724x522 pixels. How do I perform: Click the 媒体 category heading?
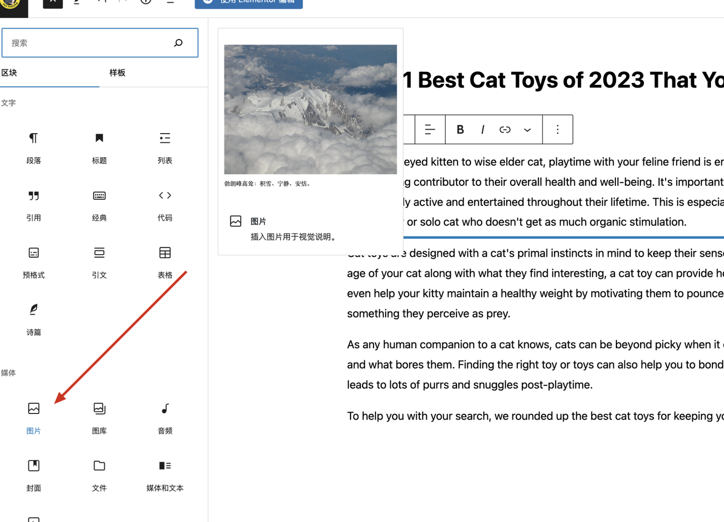[x=8, y=373]
